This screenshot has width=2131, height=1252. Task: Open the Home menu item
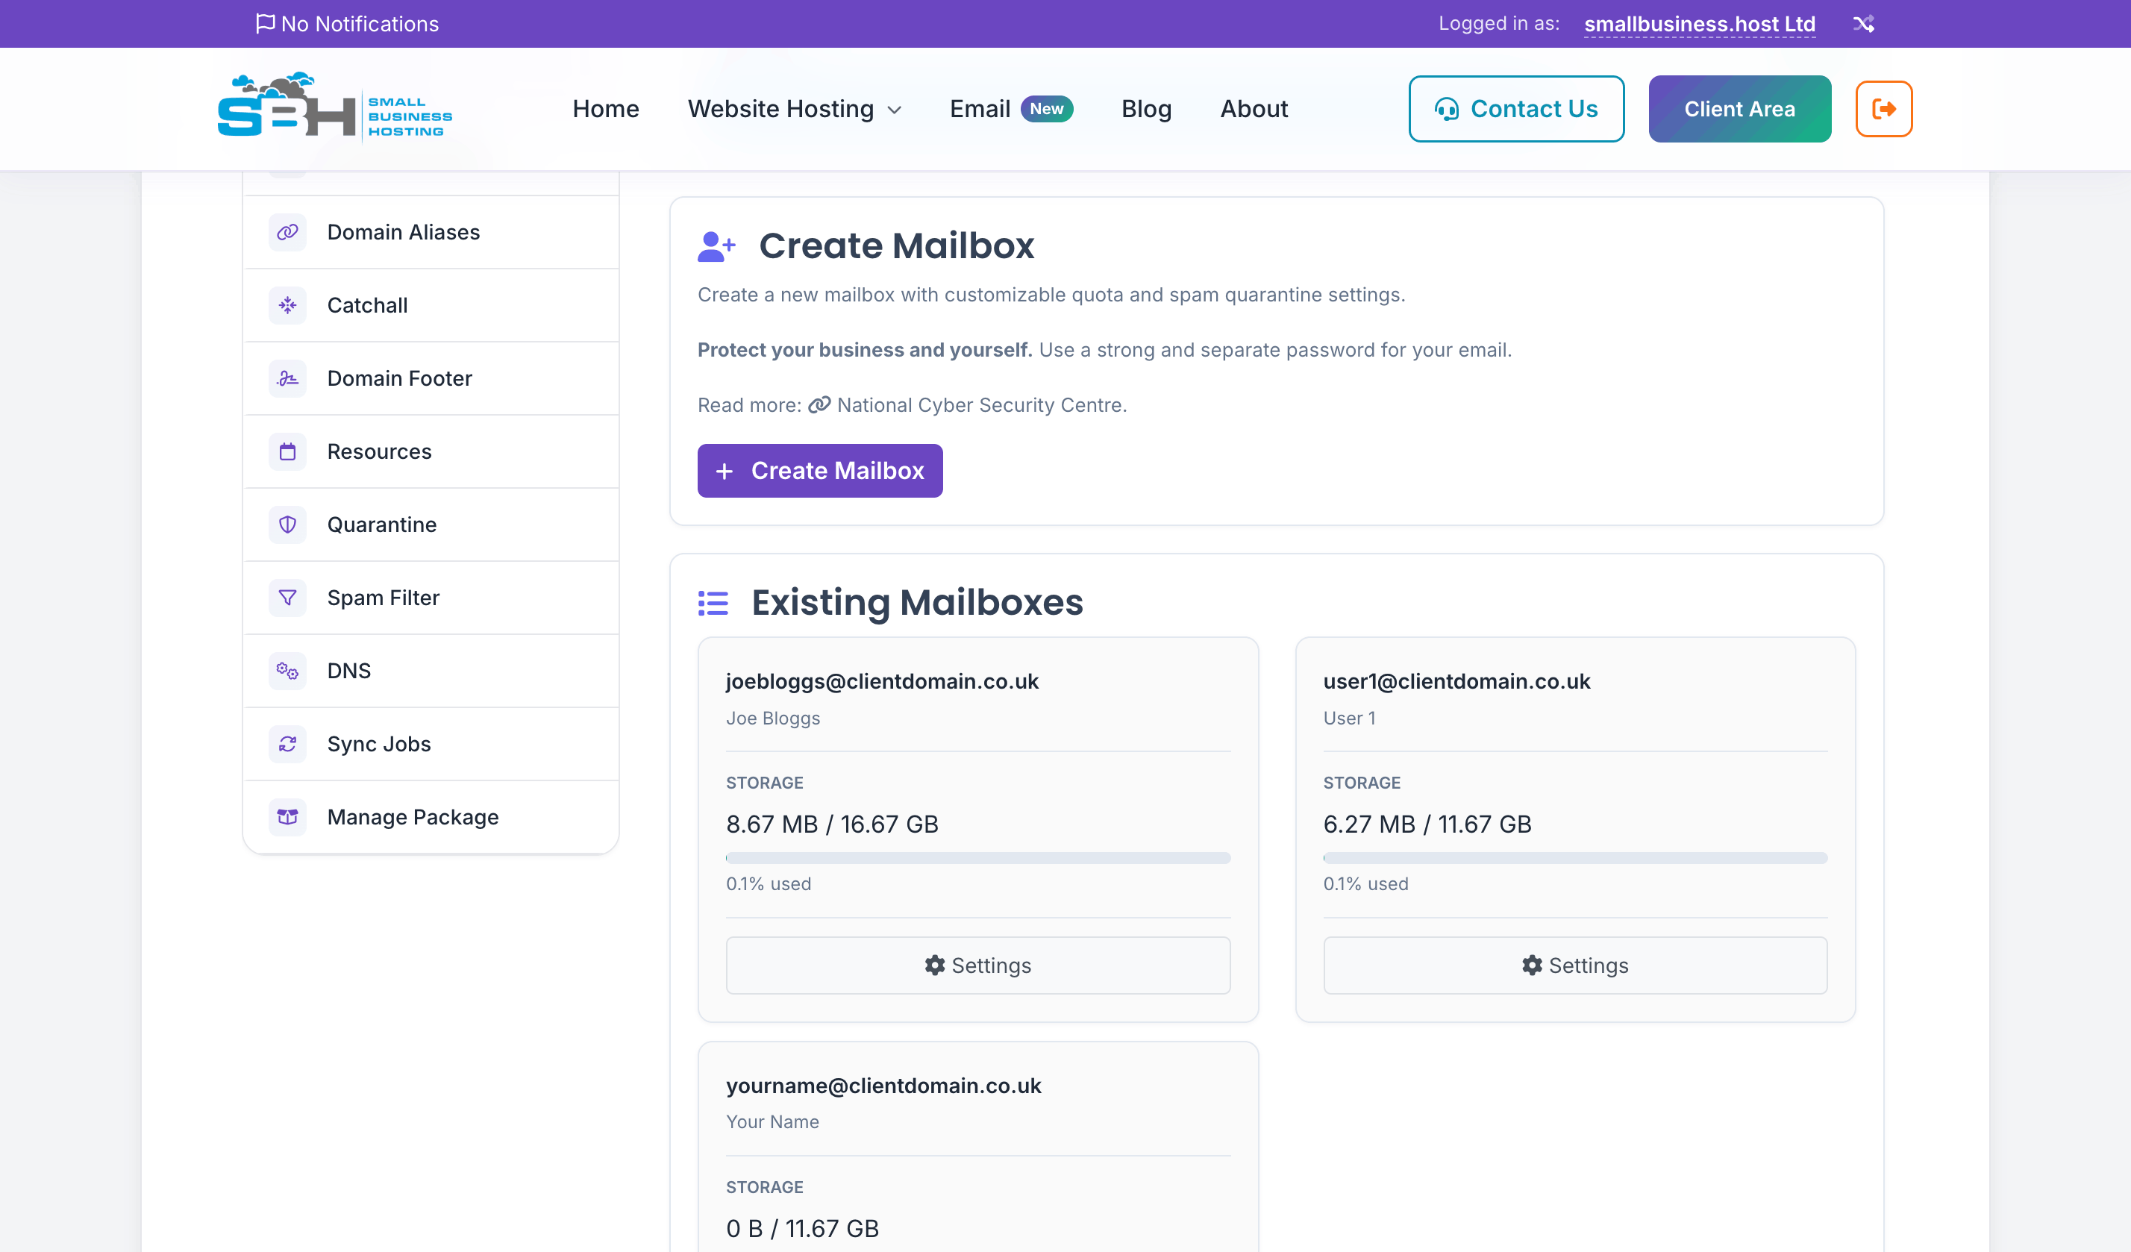(x=605, y=109)
